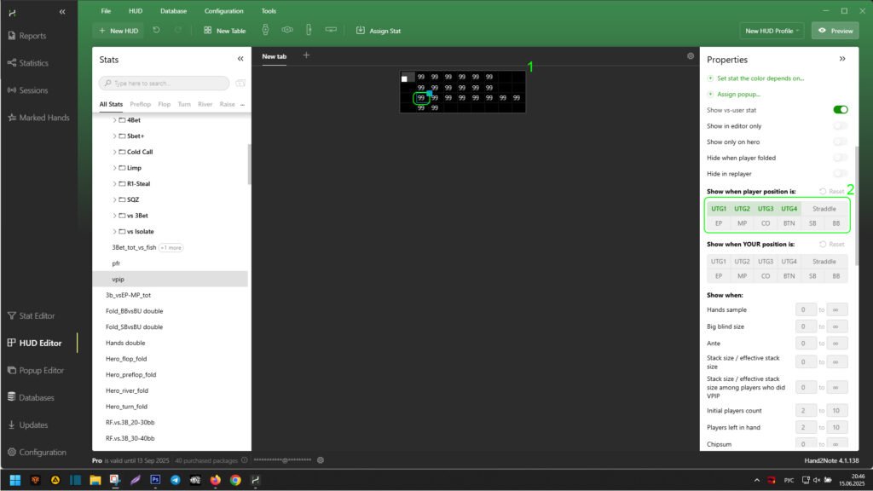Collapse the Stats panel with double chevron
Screen dimensions: 873x491
[x=240, y=60]
